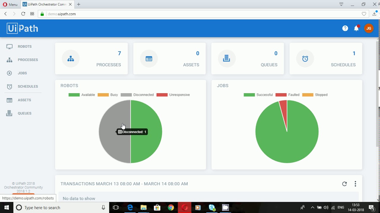Screen dimensions: 380x213
Task: Click the Assets card icon
Action: (x=149, y=59)
